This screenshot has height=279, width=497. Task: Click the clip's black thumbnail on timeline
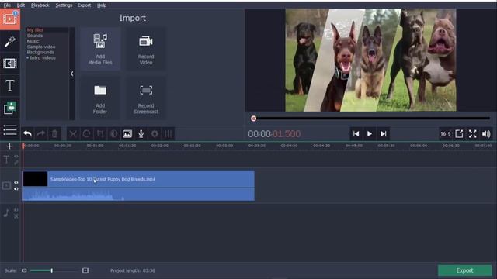(x=35, y=179)
